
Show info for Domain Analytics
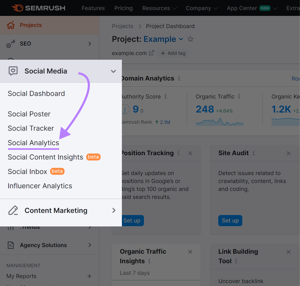(179, 78)
